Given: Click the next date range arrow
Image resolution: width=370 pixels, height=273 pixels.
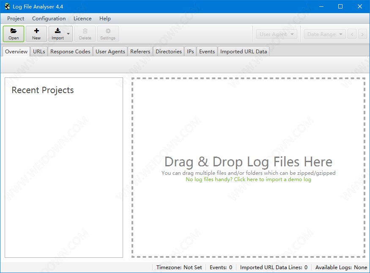Looking at the screenshot, I should click(x=362, y=34).
